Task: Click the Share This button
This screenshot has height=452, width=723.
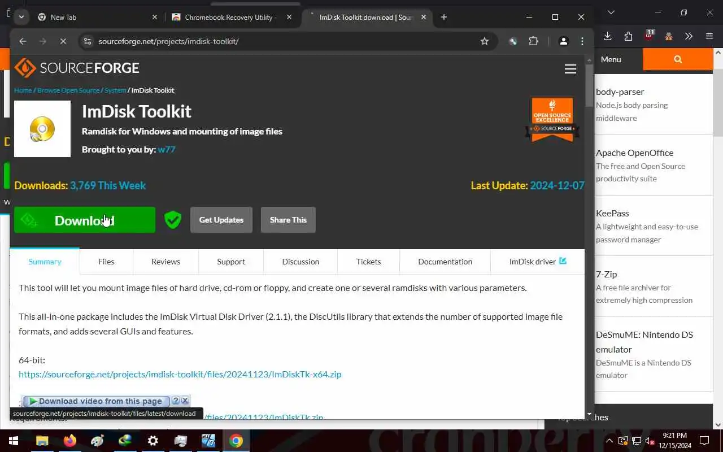Action: 288,220
